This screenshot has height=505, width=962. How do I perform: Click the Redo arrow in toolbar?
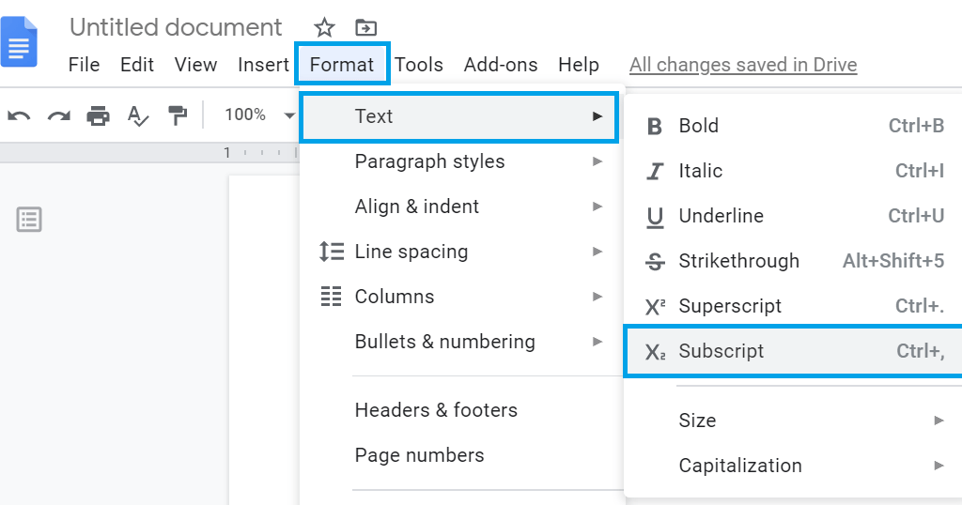pyautogui.click(x=59, y=115)
